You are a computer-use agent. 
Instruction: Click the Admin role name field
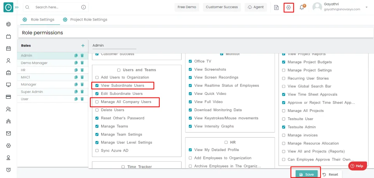coord(115,45)
